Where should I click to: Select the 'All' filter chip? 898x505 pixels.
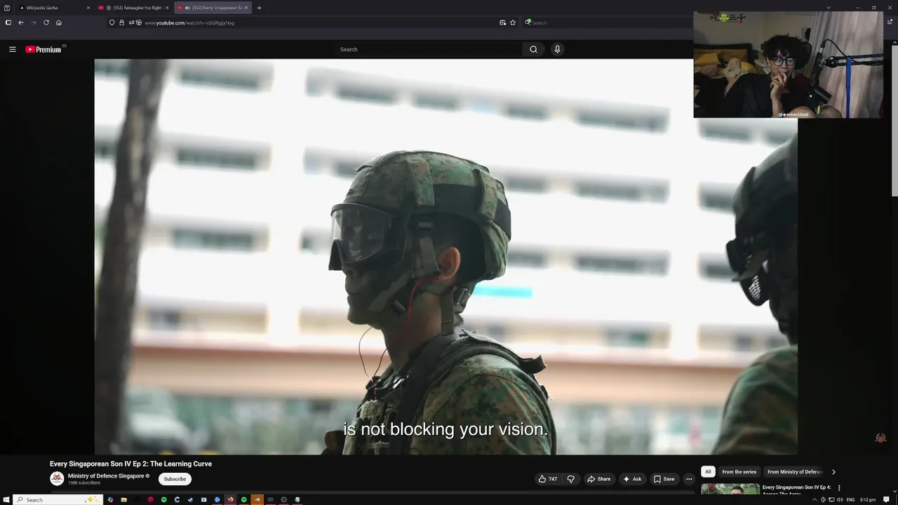(x=708, y=472)
